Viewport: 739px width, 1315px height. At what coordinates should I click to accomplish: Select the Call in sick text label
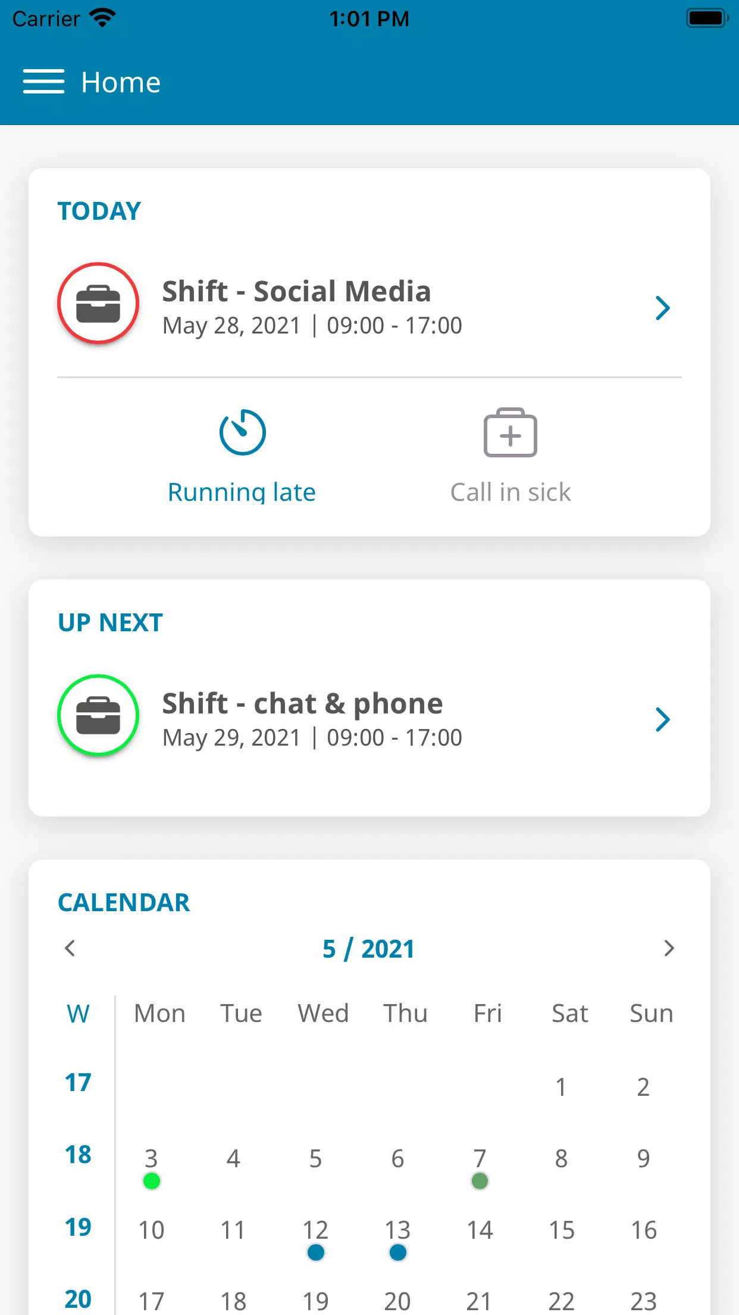tap(511, 493)
